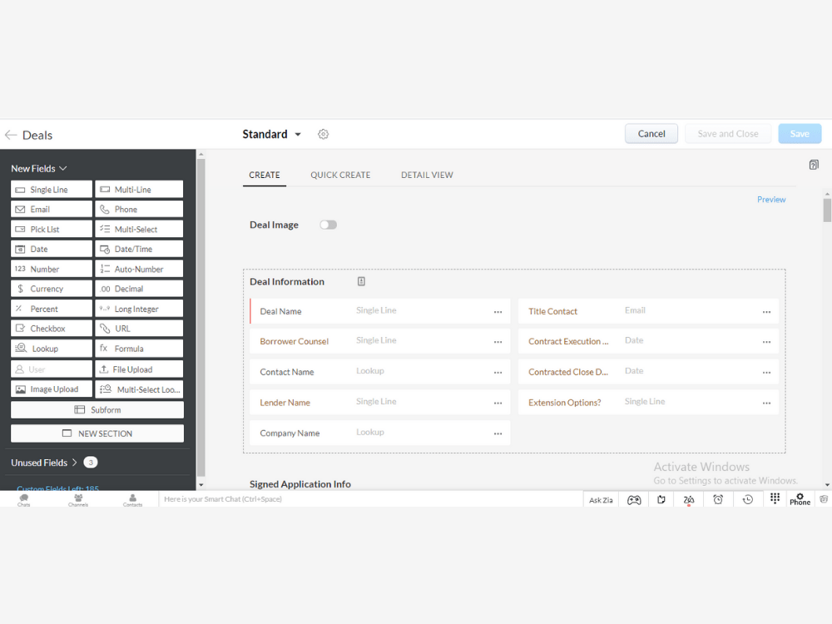
Task: Open options menu for Contract Execution field
Action: [x=766, y=342]
